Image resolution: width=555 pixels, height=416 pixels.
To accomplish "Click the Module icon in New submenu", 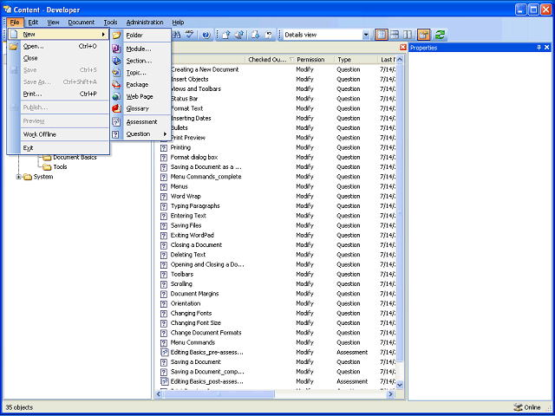I will [116, 49].
